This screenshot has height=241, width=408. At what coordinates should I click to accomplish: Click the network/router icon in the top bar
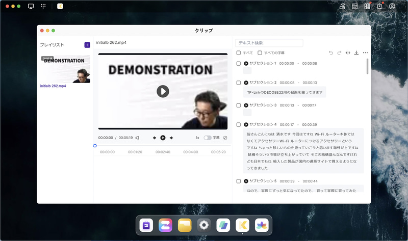pos(342,6)
